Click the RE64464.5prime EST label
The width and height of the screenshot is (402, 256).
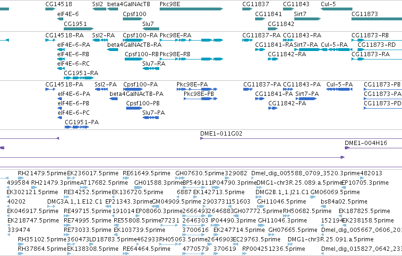[146, 249]
